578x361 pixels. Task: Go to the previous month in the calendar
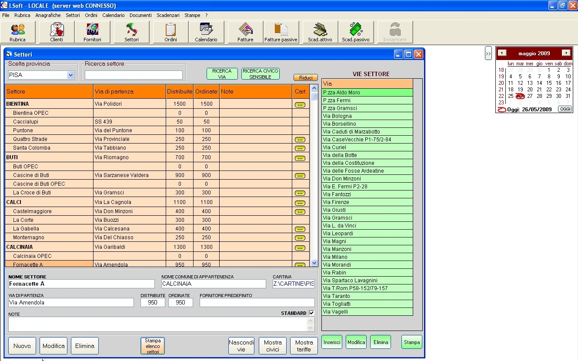(x=502, y=53)
